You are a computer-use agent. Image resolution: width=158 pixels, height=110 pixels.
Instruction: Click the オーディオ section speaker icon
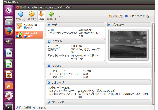pyautogui.click(x=49, y=102)
